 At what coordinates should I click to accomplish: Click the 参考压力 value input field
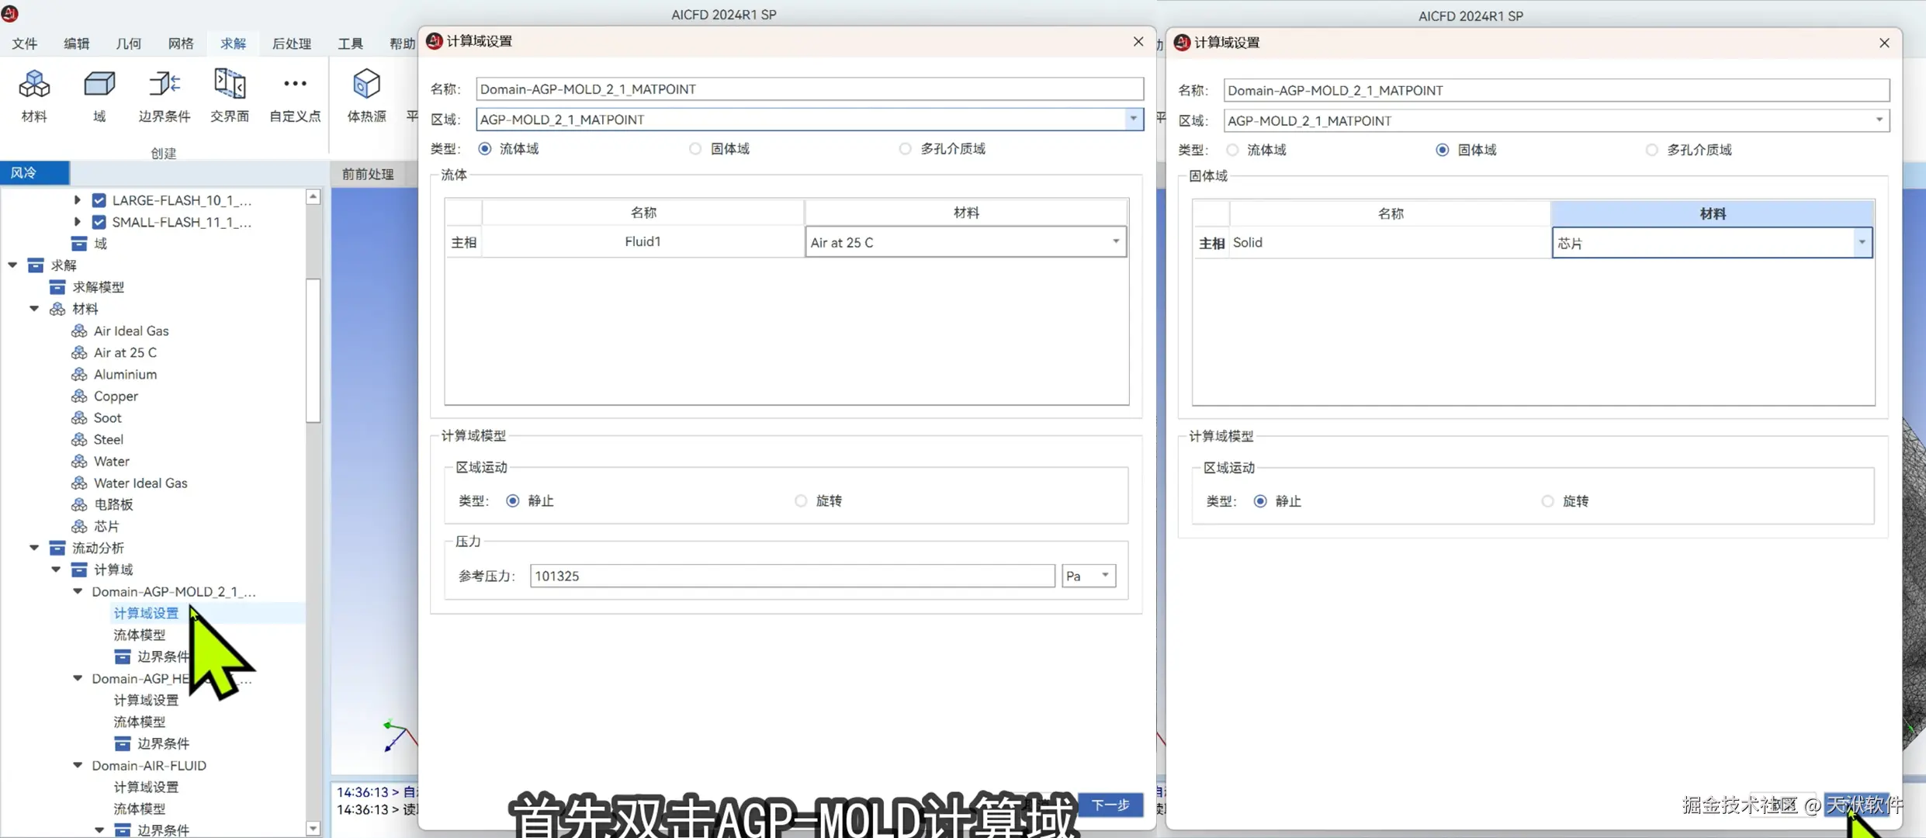[792, 576]
